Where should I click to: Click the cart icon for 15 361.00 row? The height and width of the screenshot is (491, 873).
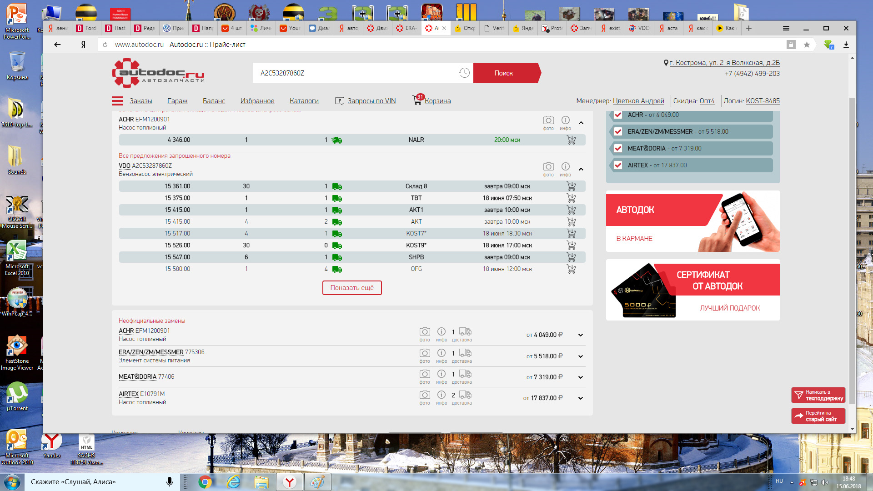pos(572,186)
